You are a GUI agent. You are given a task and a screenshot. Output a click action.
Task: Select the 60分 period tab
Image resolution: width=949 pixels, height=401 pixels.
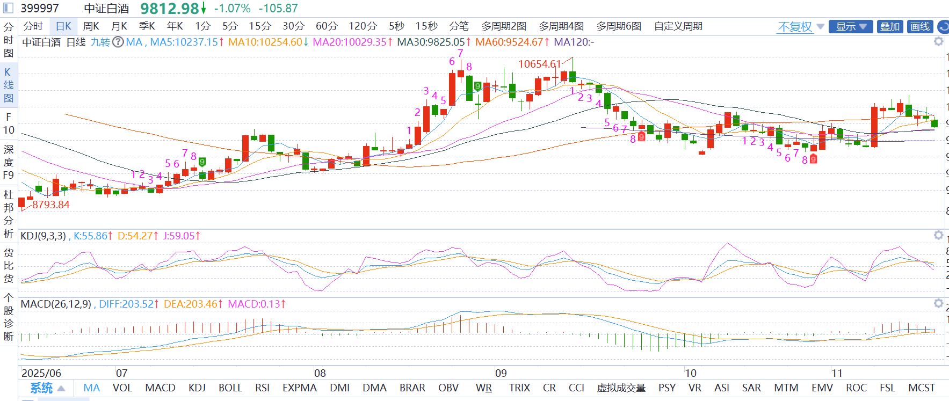pyautogui.click(x=327, y=26)
